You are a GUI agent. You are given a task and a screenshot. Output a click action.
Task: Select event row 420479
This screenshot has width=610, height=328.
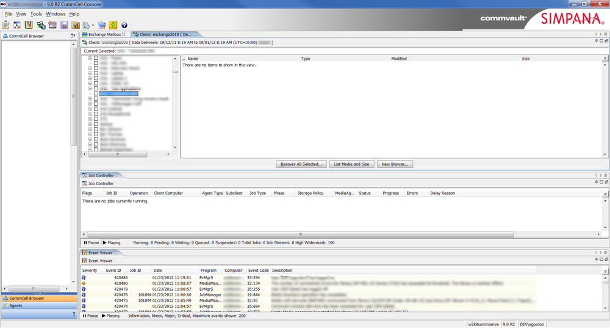(308, 290)
